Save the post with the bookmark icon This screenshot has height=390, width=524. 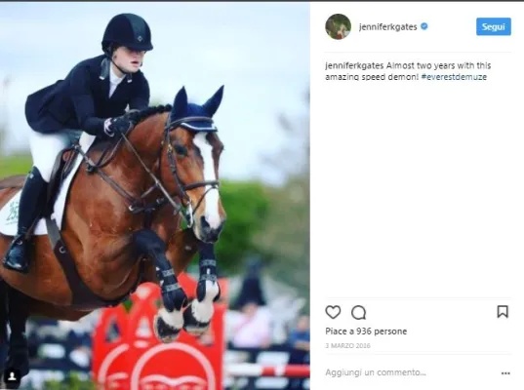(x=503, y=312)
